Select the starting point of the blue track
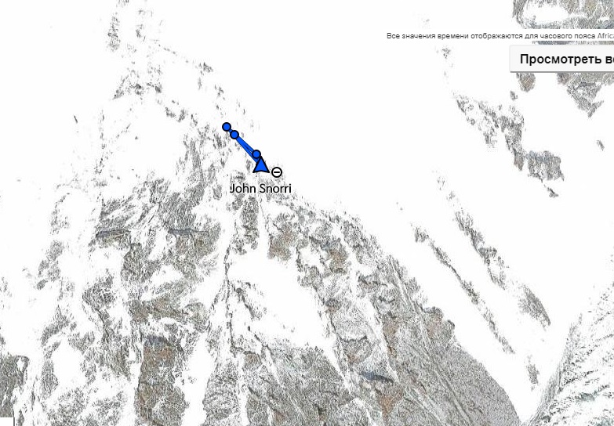 (x=227, y=127)
